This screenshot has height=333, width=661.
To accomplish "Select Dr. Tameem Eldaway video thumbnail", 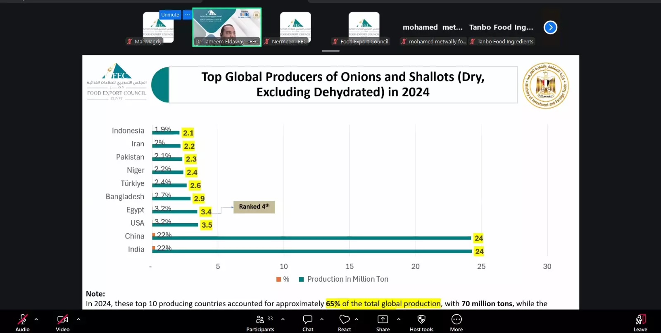I will point(227,27).
